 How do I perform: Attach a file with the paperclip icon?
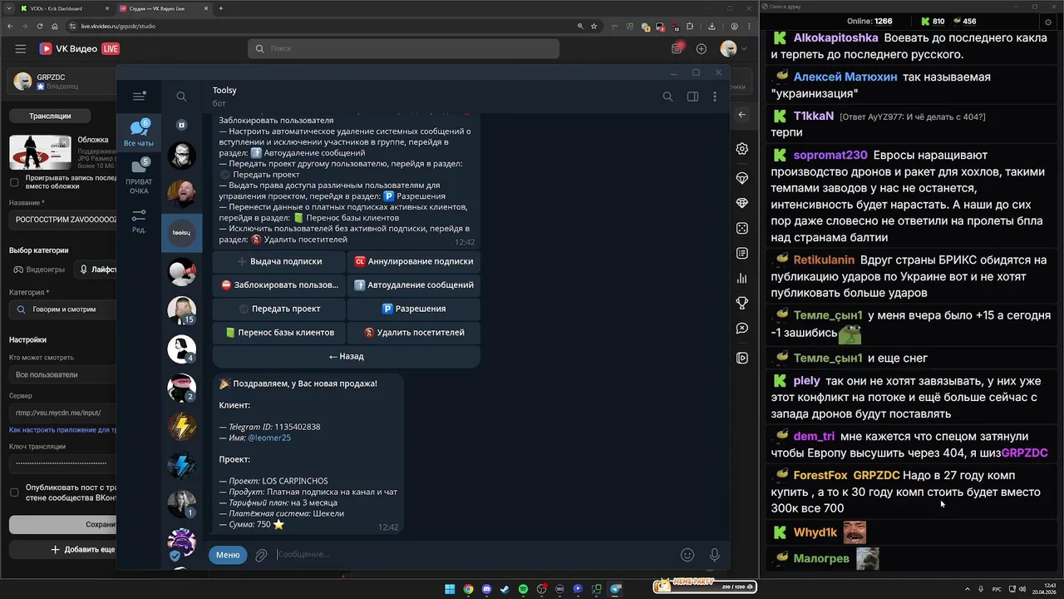[261, 555]
